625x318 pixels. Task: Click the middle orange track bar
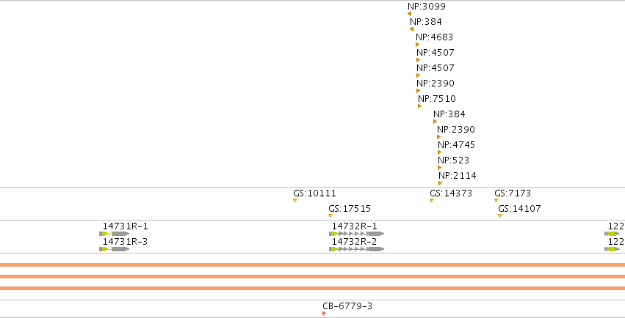[x=313, y=277]
